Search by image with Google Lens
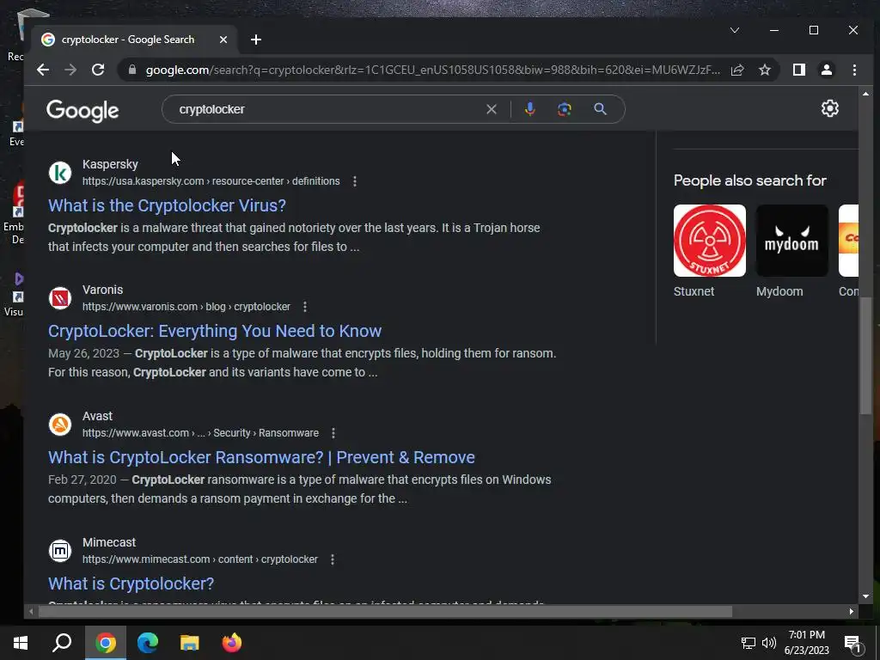This screenshot has width=880, height=660. (565, 109)
